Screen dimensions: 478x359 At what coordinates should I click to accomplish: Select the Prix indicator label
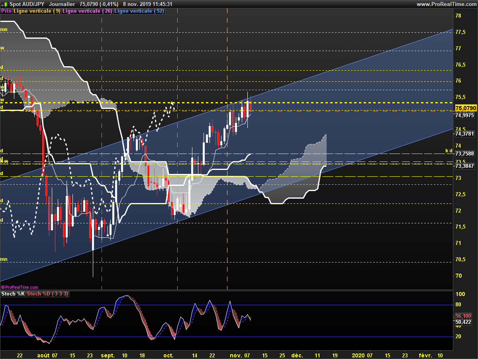pos(6,11)
